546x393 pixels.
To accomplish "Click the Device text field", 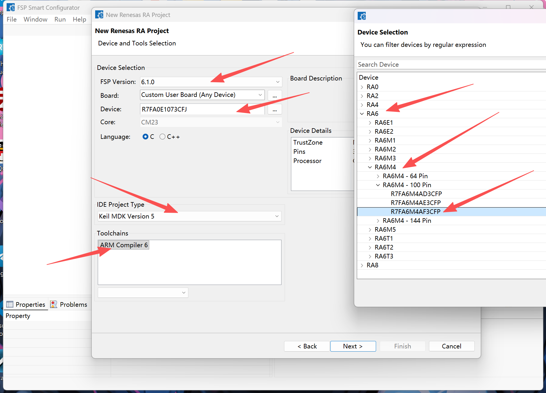I will (x=202, y=109).
